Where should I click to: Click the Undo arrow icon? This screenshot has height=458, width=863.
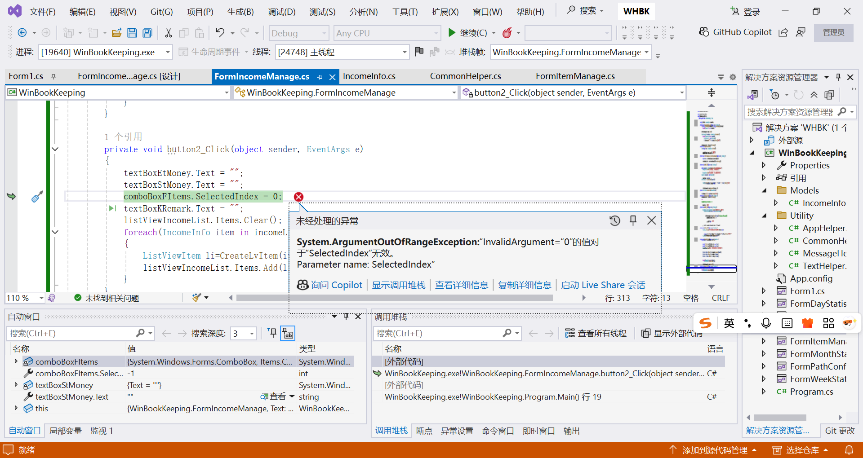point(220,33)
